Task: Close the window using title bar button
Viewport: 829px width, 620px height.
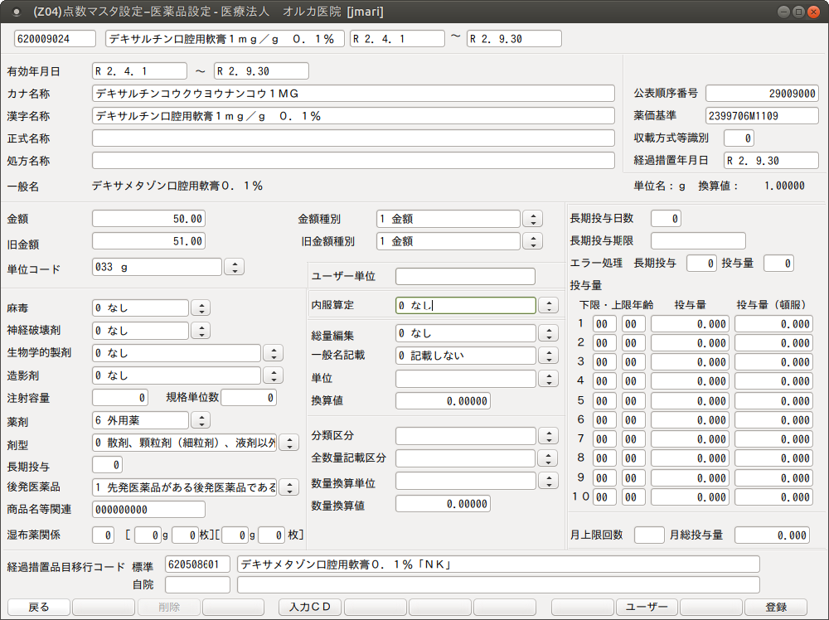Action: 813,12
